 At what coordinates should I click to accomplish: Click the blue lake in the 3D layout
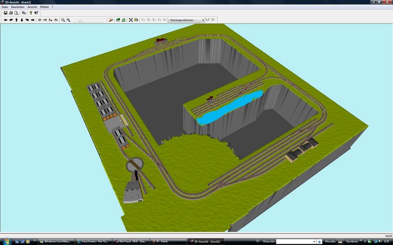(x=229, y=108)
